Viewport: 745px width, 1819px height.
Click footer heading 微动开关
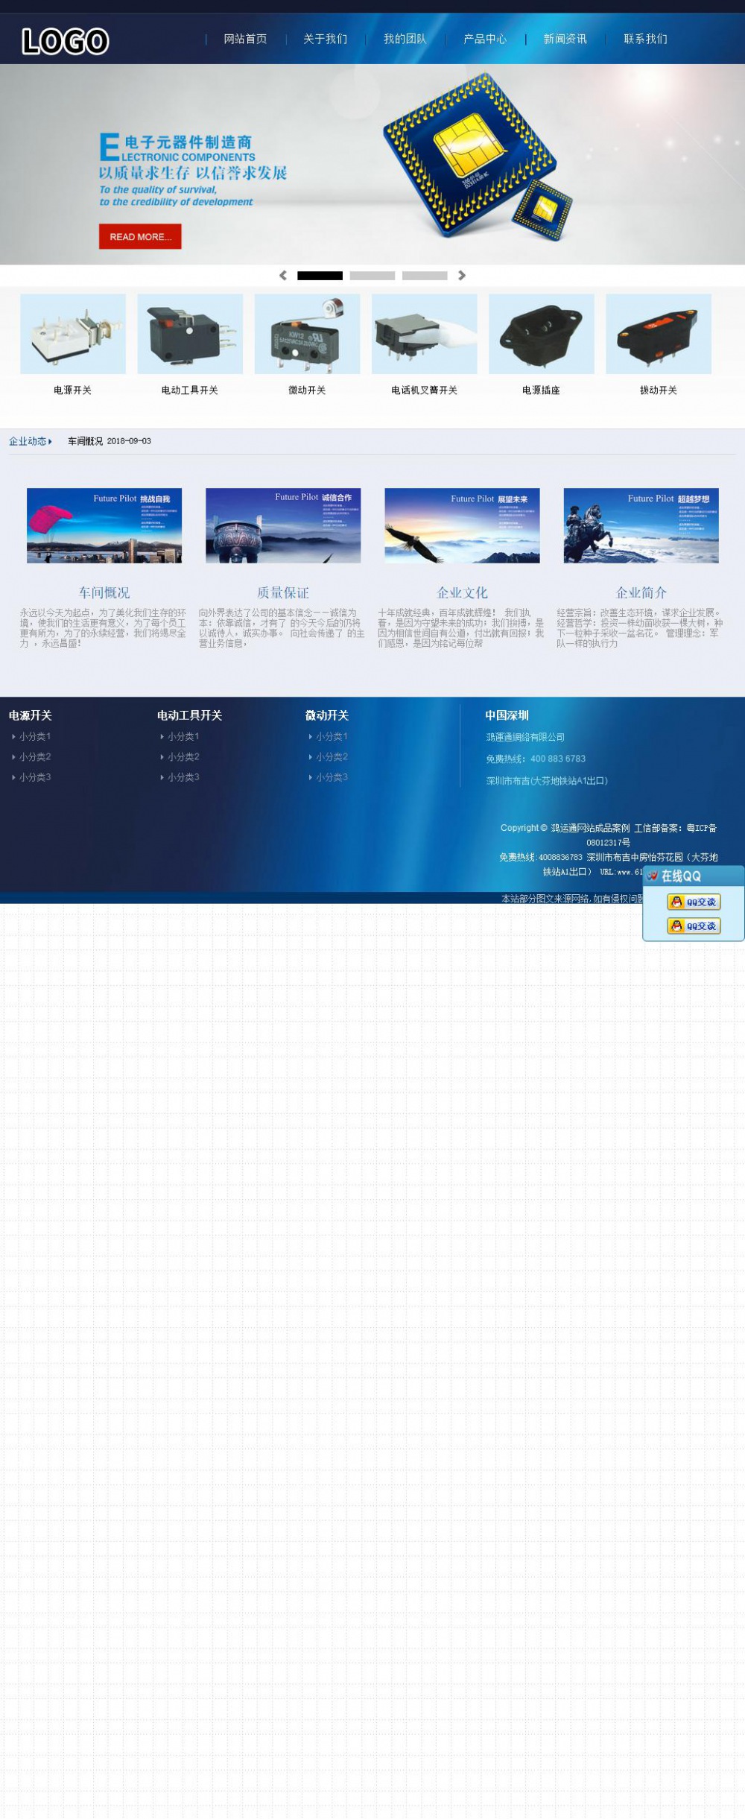[327, 715]
